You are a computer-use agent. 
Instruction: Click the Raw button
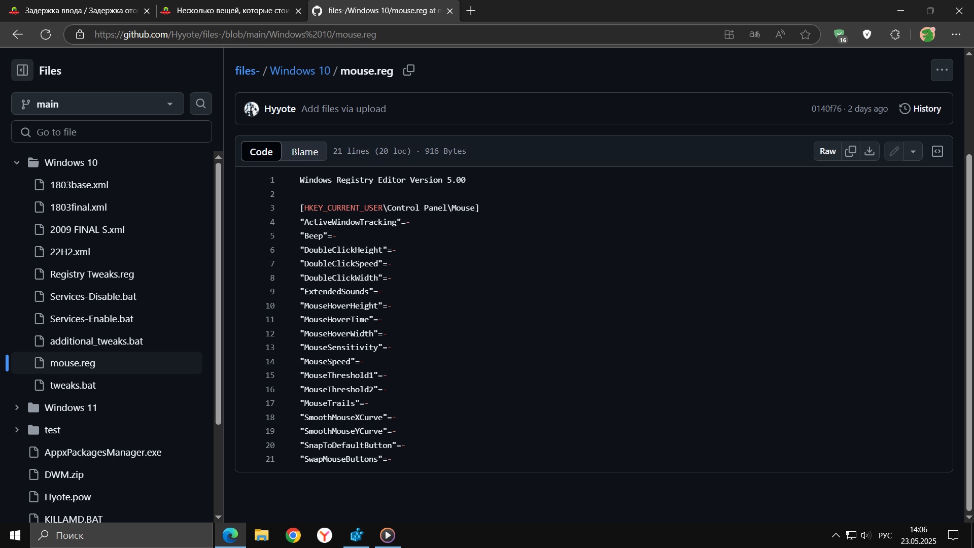click(x=827, y=151)
